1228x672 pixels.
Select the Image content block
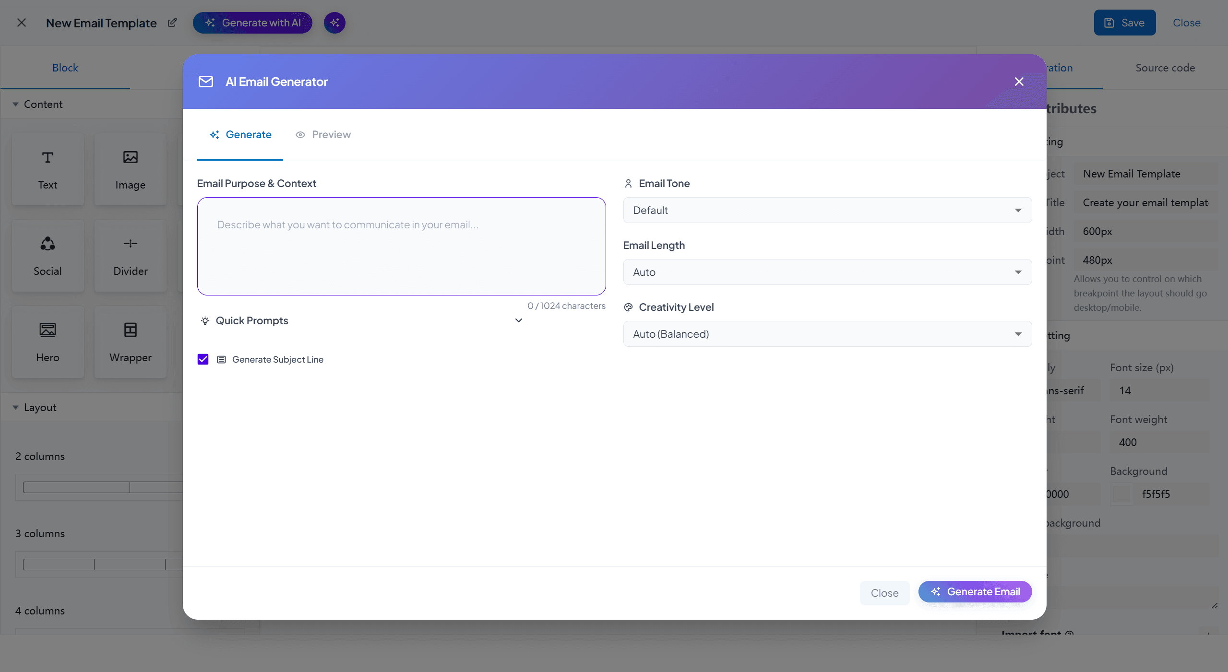(x=130, y=169)
